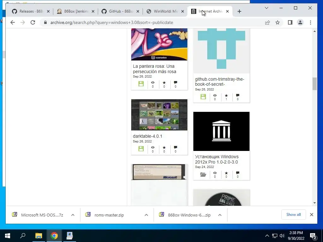Screen dimensions: 323x242
Task: Open Windows taskbar search
Action: (x=23, y=236)
